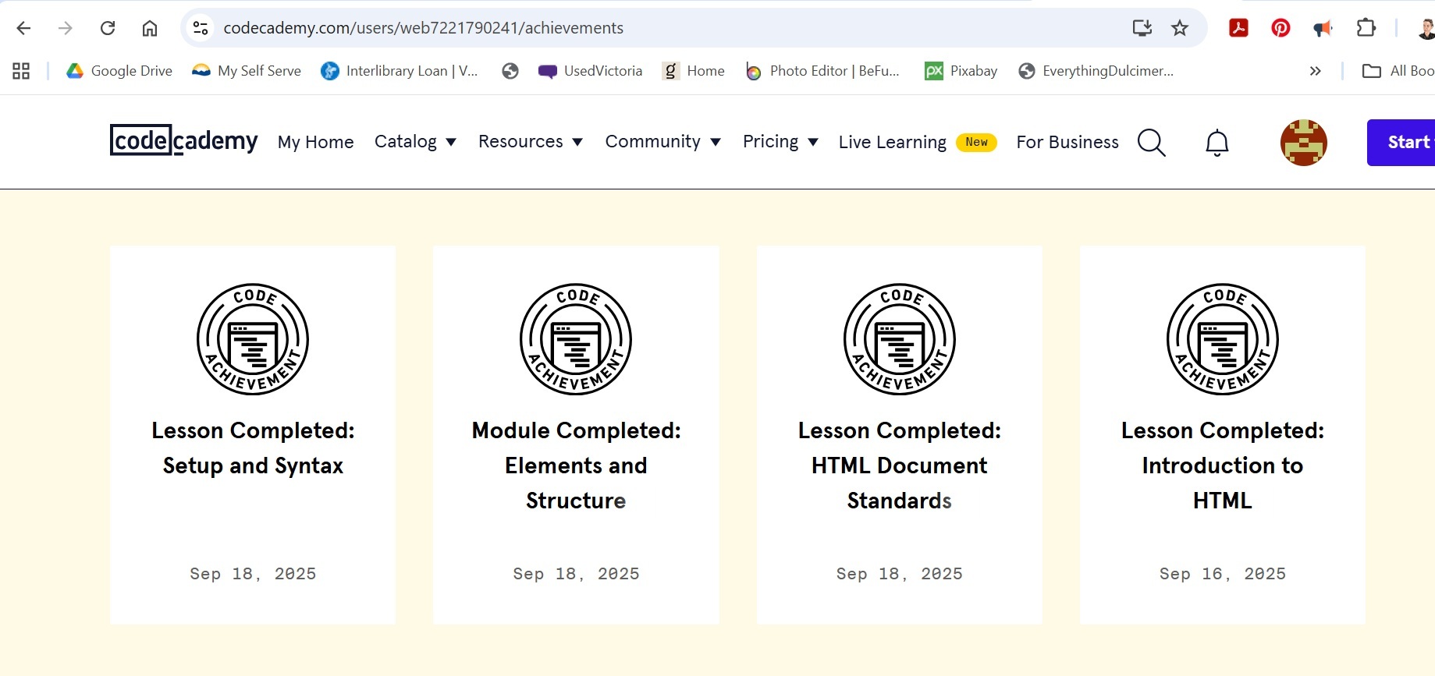Open the browser extensions puzzle icon
1435x676 pixels.
click(x=1366, y=28)
